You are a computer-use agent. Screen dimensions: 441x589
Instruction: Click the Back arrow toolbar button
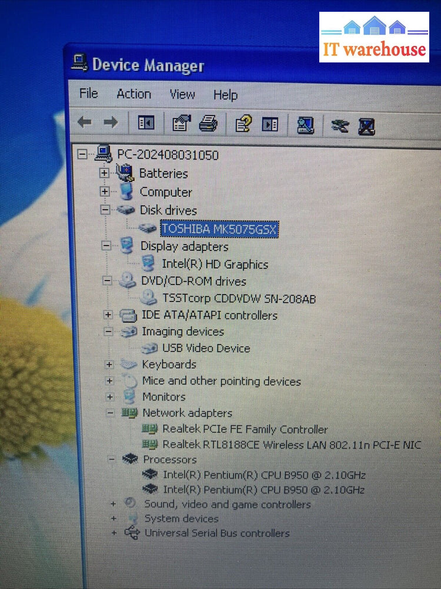(x=84, y=122)
